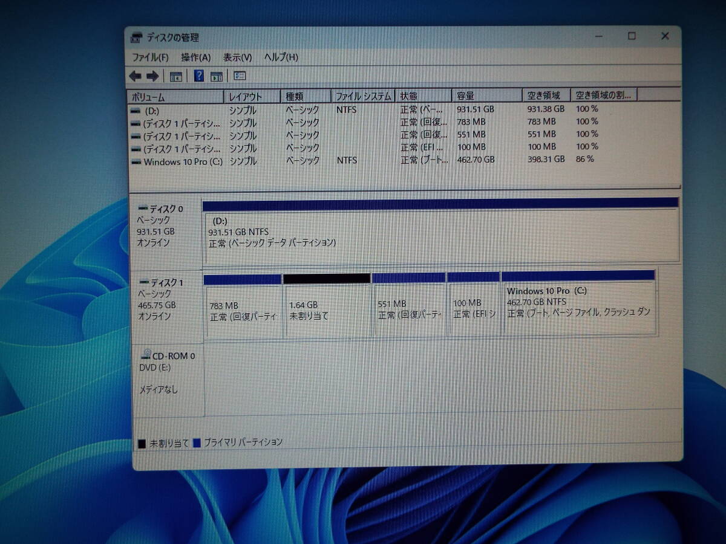Toggle the console tree toolbar icon

pyautogui.click(x=175, y=76)
